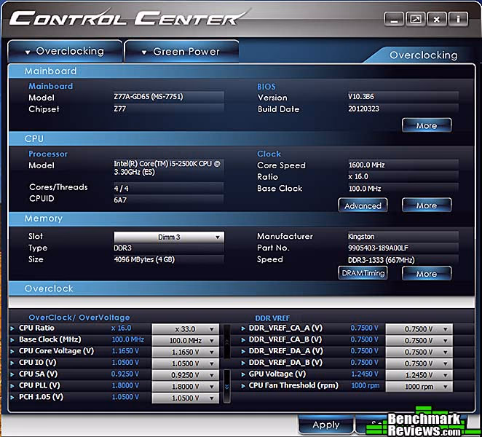Screen dimensions: 482x437
Task: Select the CPUID 6A7 value
Action: [x=120, y=200]
